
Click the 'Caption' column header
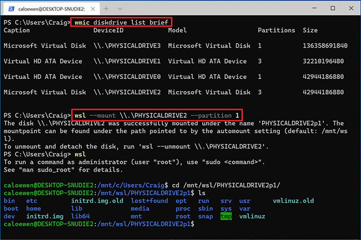(17, 30)
